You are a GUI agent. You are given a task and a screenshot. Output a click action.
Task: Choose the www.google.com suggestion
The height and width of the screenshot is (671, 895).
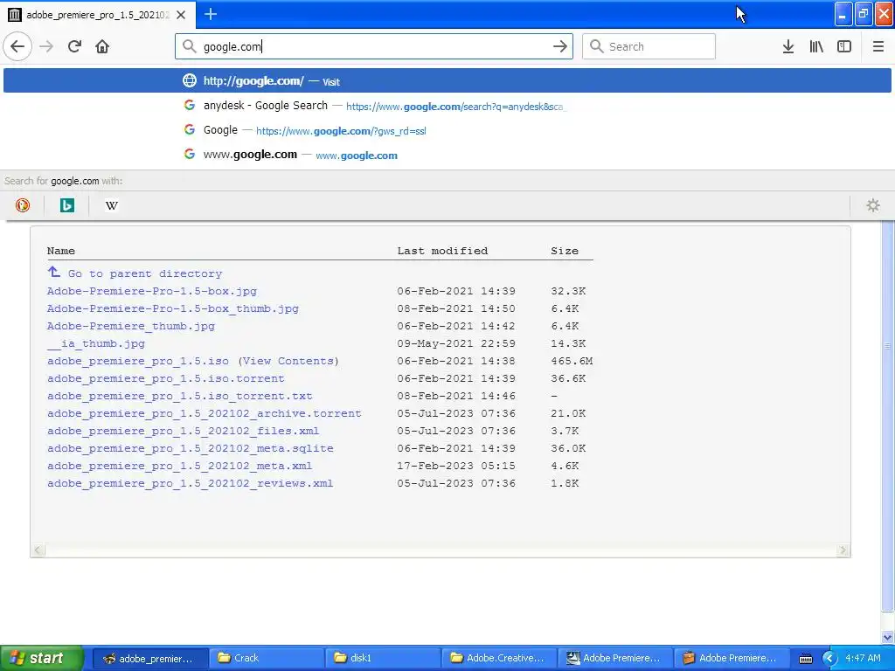point(447,155)
